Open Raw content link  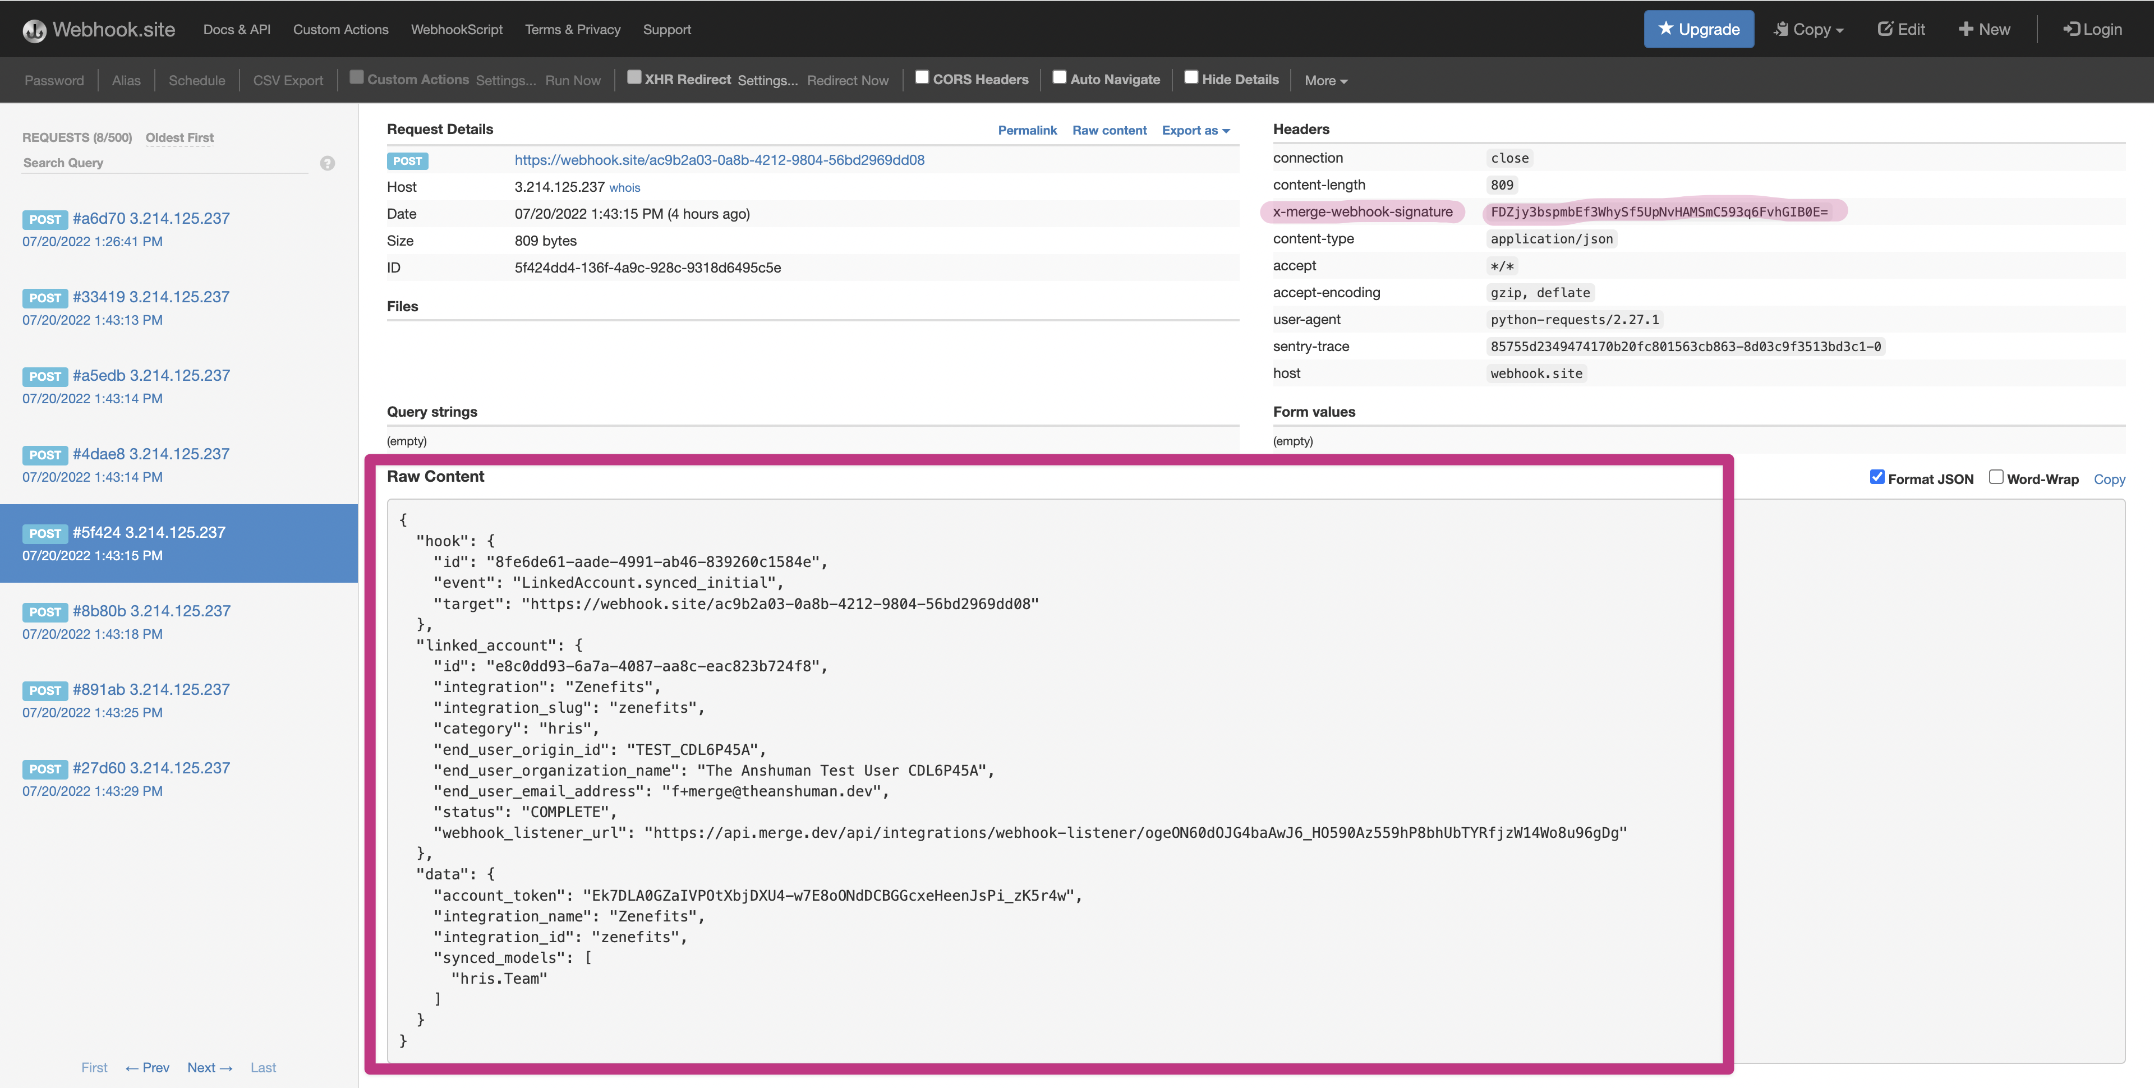[x=1109, y=131]
